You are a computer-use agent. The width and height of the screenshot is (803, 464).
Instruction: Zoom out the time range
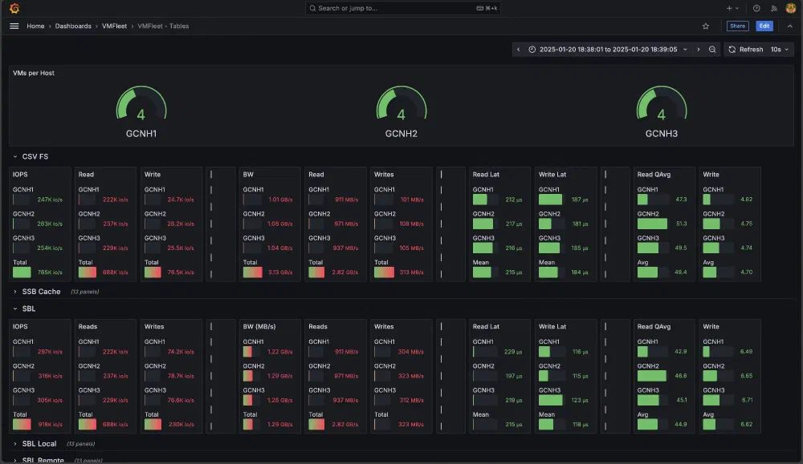coord(712,50)
